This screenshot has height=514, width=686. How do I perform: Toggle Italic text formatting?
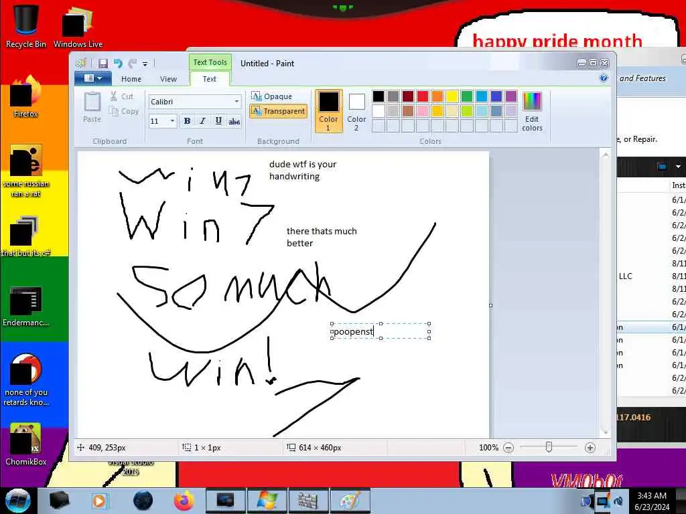[202, 121]
